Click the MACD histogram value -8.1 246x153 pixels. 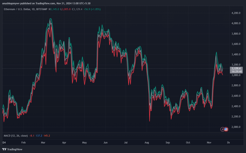pyautogui.click(x=32, y=135)
